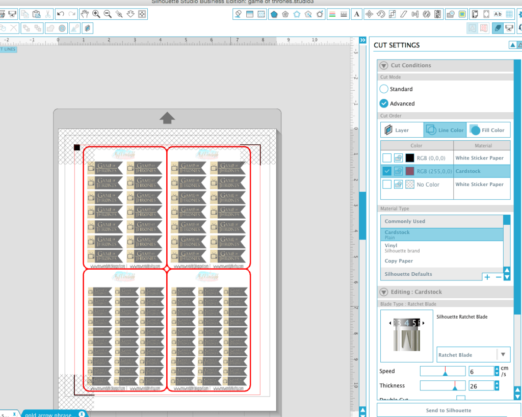The height and width of the screenshot is (417, 522).
Task: Click the Zoom Out magnifier
Action: [x=108, y=14]
